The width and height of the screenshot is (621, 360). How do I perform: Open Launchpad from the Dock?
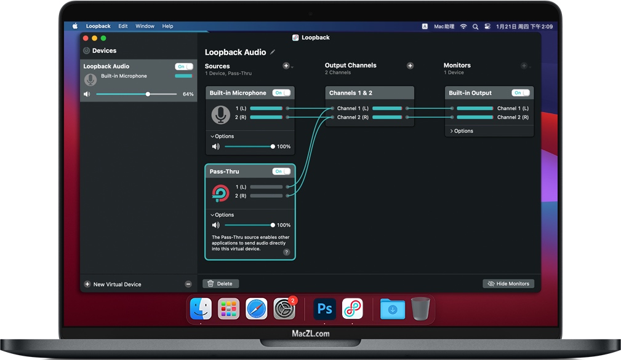(228, 308)
